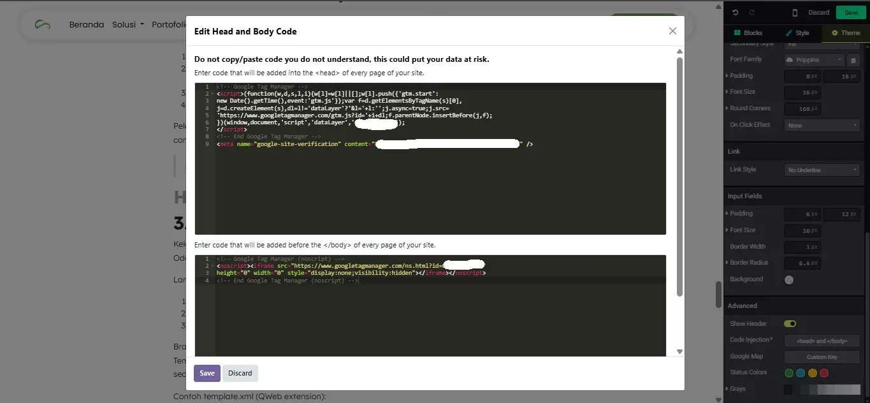Image resolution: width=870 pixels, height=403 pixels.
Task: Switch to mobile preview icon
Action: pos(795,12)
